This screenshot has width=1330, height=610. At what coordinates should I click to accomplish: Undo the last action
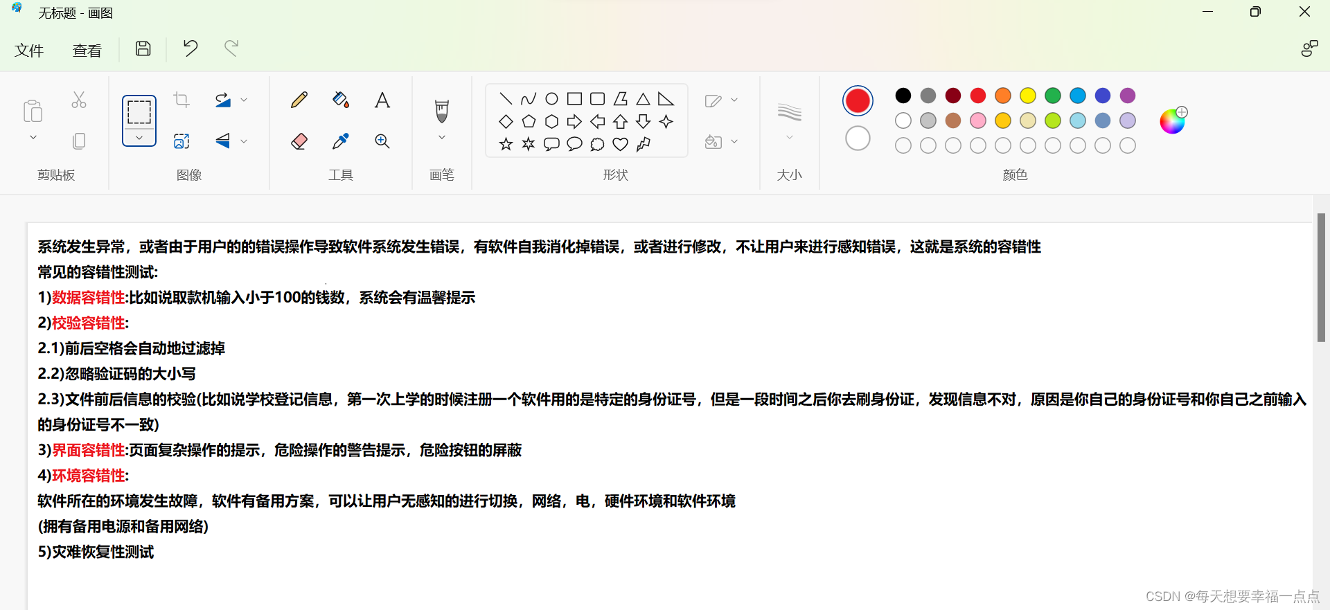(190, 48)
